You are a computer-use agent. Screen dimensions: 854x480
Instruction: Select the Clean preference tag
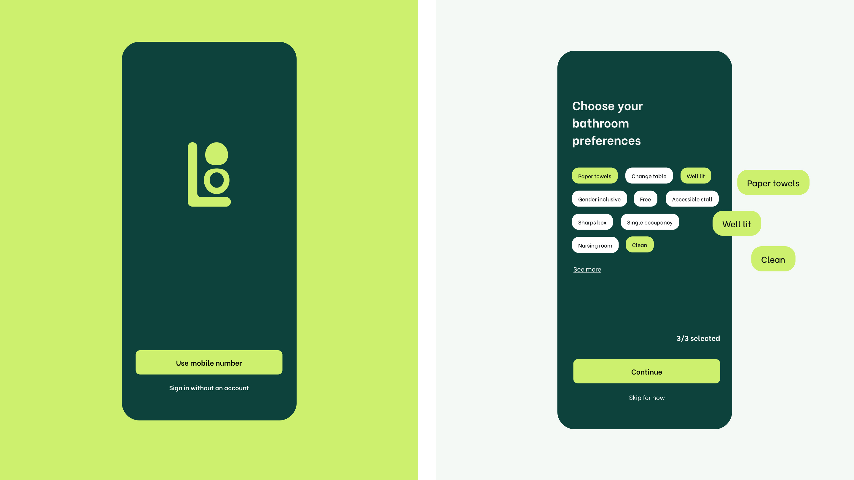[639, 245]
